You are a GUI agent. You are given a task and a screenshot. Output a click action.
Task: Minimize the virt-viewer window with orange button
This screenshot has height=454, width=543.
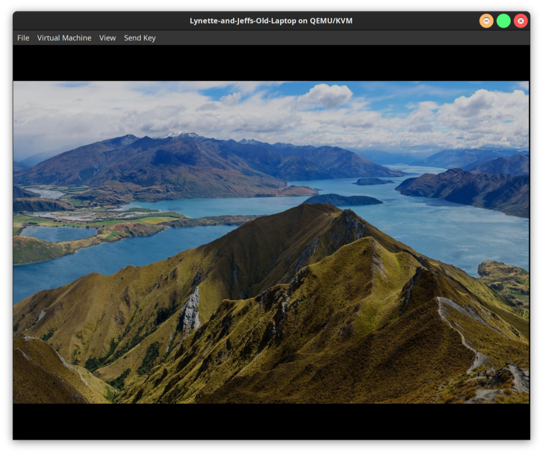486,21
